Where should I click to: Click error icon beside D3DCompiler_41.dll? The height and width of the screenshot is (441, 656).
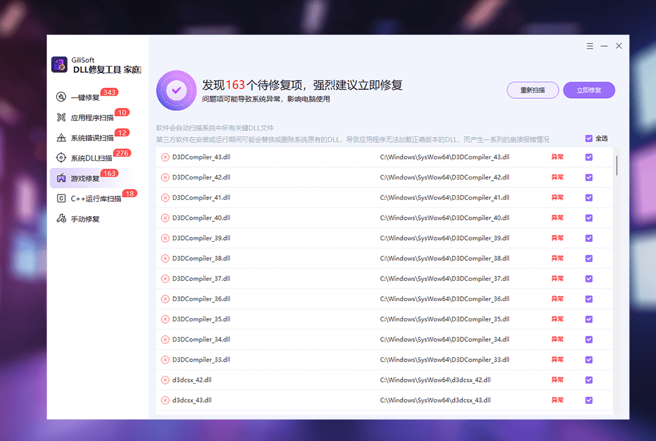pyautogui.click(x=165, y=198)
